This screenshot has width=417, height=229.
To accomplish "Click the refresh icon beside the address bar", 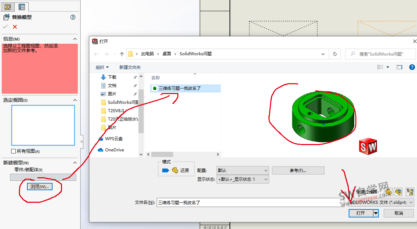I will coord(334,54).
